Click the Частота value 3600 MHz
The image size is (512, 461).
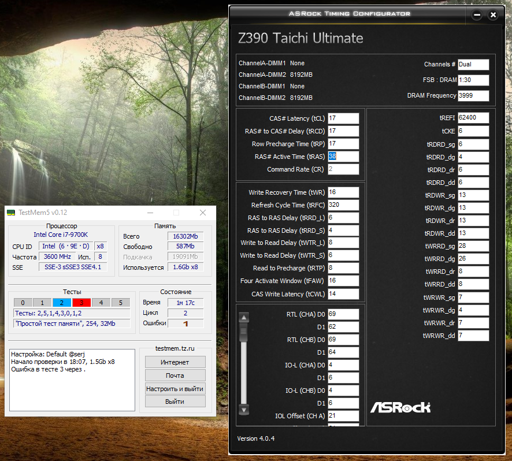(57, 256)
